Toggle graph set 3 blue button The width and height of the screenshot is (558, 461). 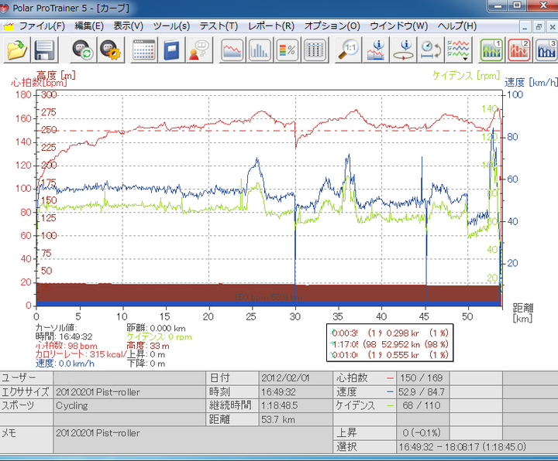544,51
